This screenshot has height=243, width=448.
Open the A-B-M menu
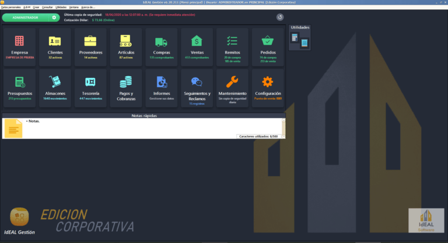27,7
